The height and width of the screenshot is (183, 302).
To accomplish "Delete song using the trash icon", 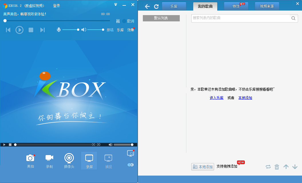I will point(277,167).
